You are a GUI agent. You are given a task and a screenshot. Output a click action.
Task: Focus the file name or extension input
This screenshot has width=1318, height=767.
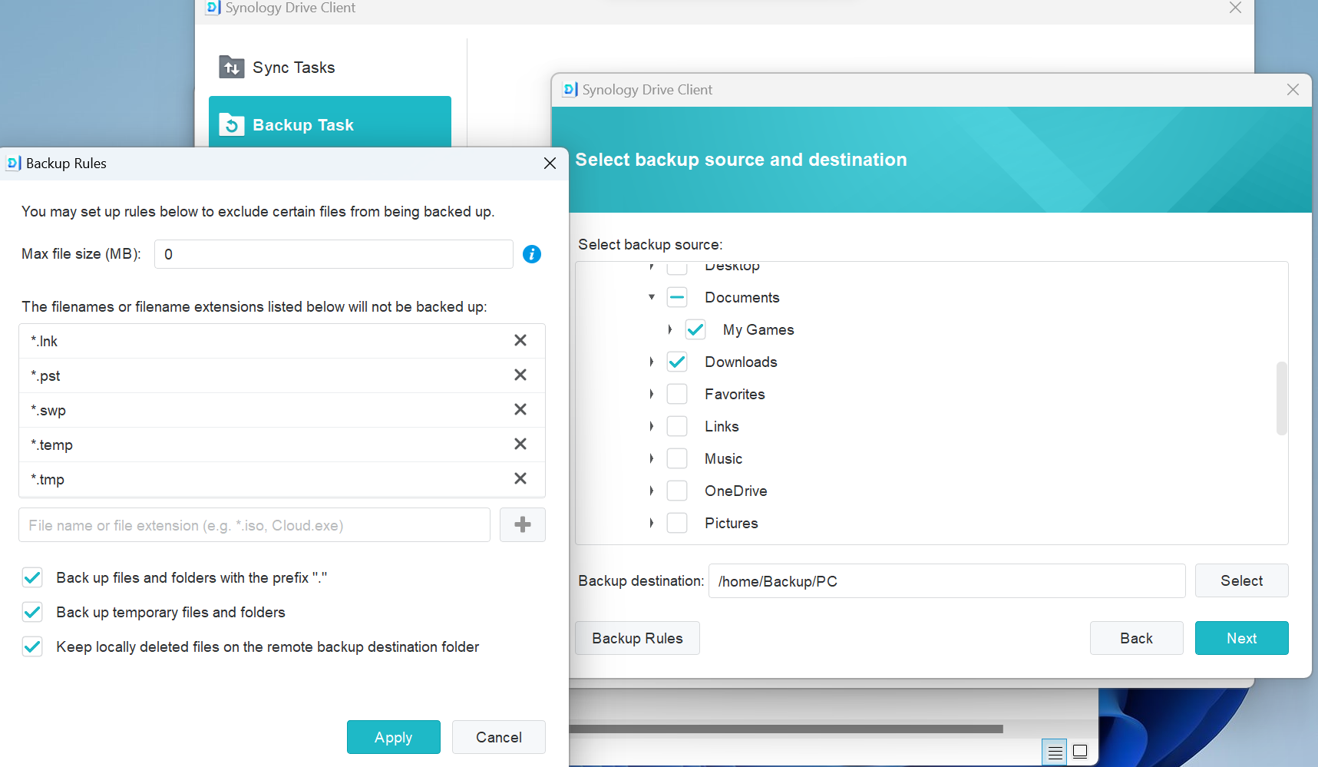click(254, 525)
